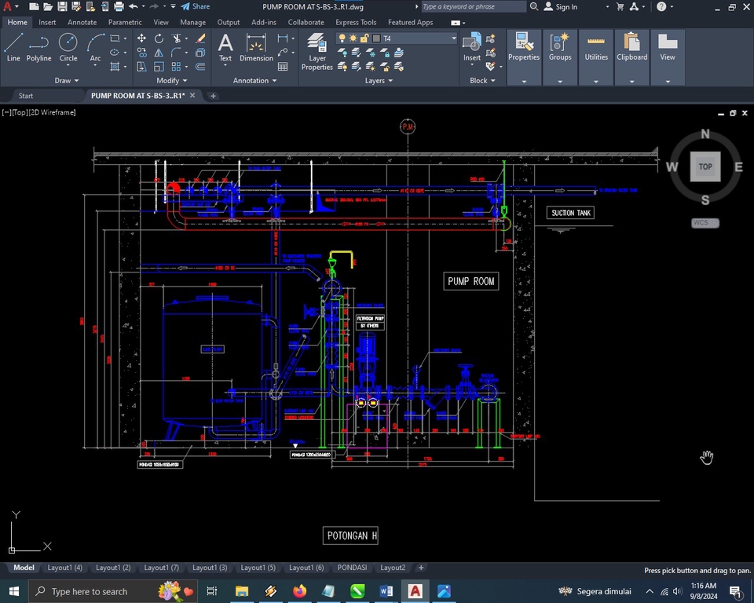Add a new layout with plus button
The width and height of the screenshot is (754, 603).
tap(421, 568)
